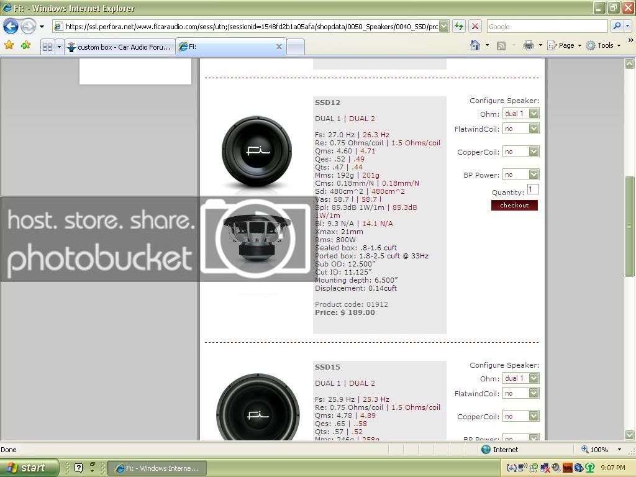Click SSD12 product title text
The height and width of the screenshot is (477, 636).
click(x=327, y=102)
